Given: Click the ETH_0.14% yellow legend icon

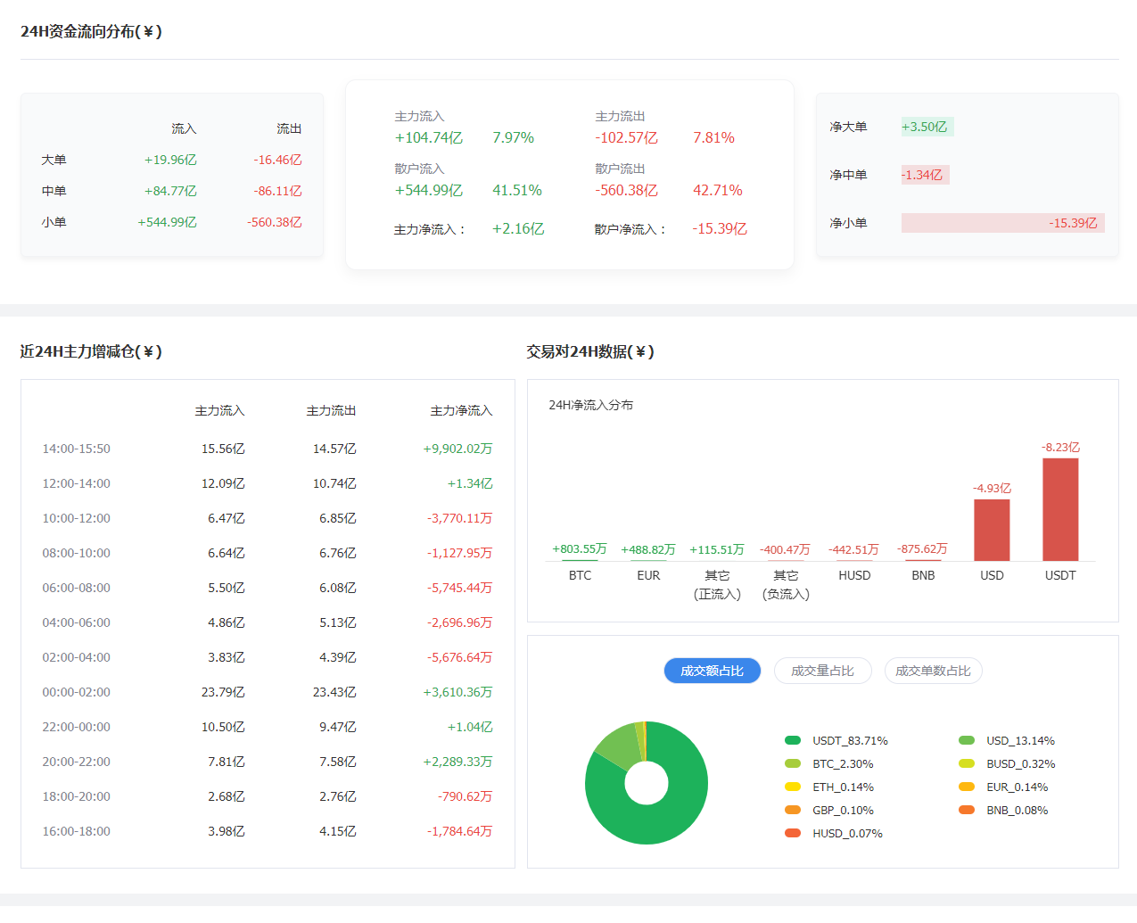Looking at the screenshot, I should tap(793, 787).
